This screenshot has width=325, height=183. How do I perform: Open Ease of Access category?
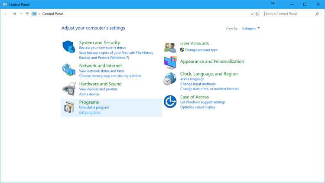coord(195,97)
